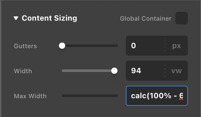Click the Max Width label

click(x=30, y=96)
